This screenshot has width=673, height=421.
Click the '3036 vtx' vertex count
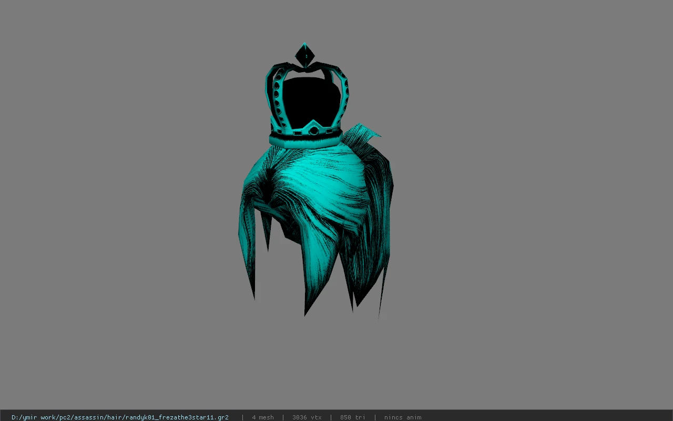(307, 417)
